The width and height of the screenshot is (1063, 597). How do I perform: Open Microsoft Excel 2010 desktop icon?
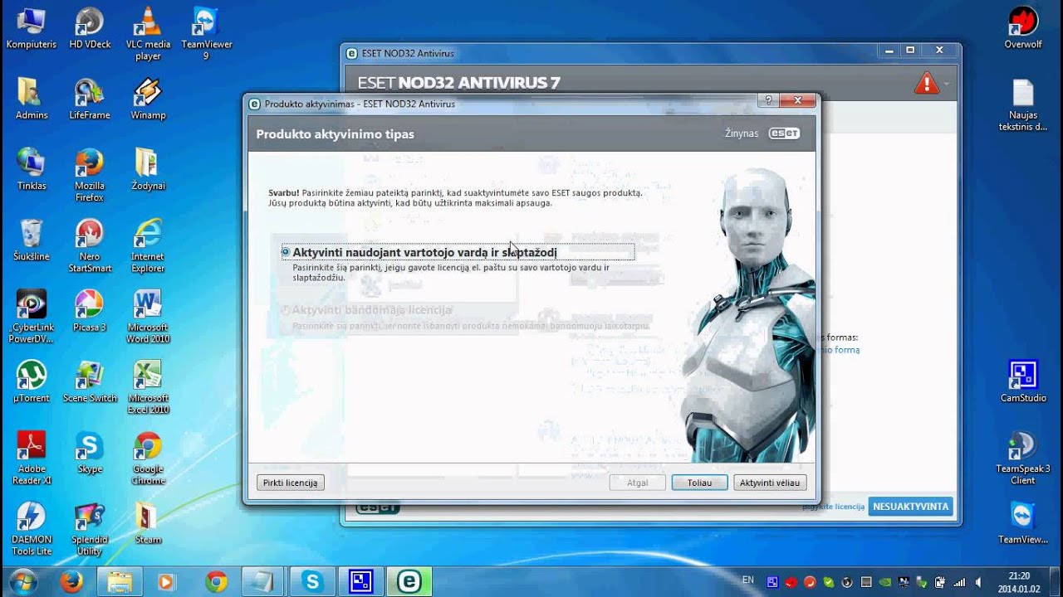pos(148,387)
